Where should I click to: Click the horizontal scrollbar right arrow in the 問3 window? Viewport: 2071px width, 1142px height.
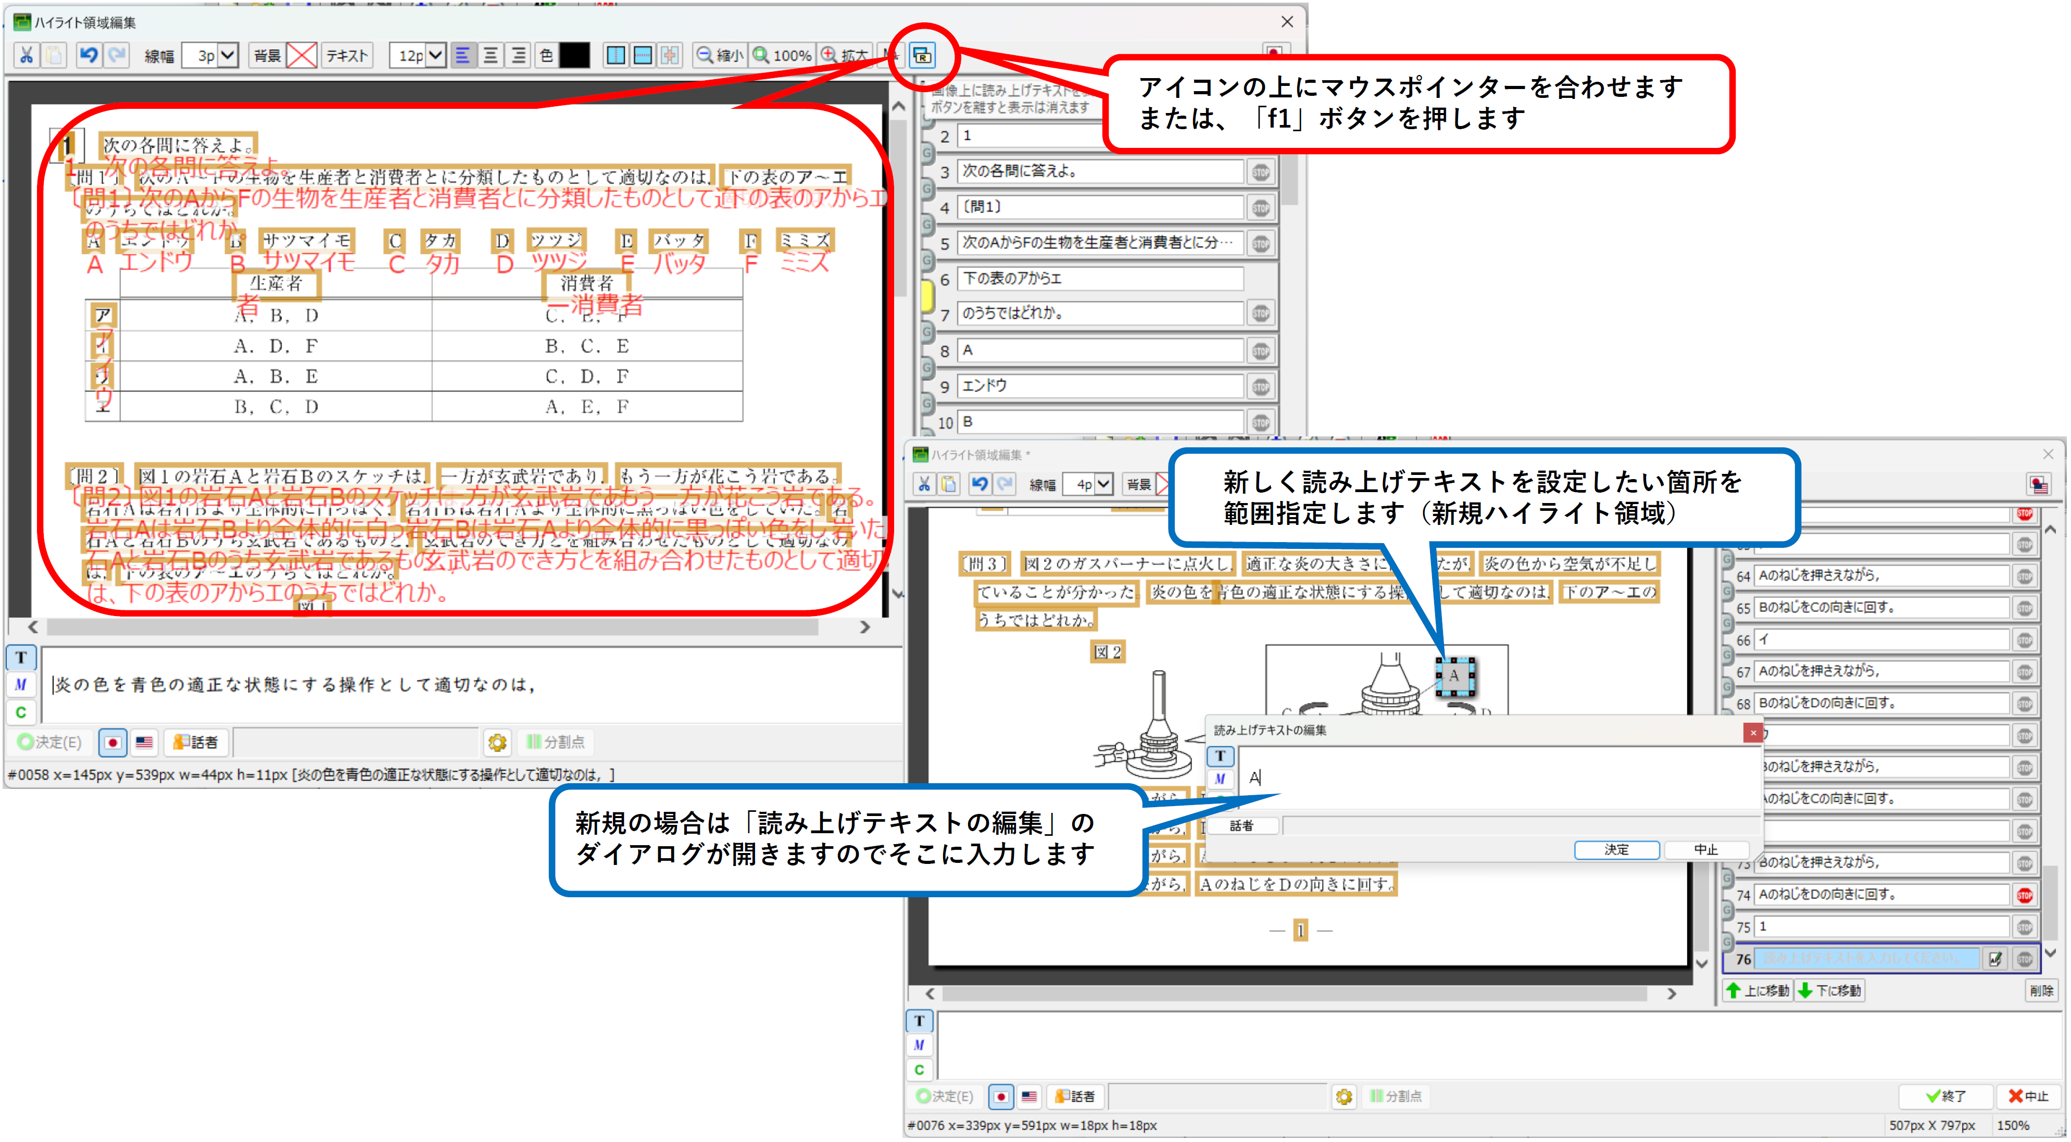pos(1672,994)
